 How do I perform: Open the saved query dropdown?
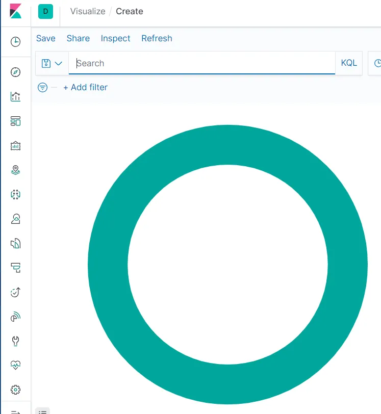[52, 63]
